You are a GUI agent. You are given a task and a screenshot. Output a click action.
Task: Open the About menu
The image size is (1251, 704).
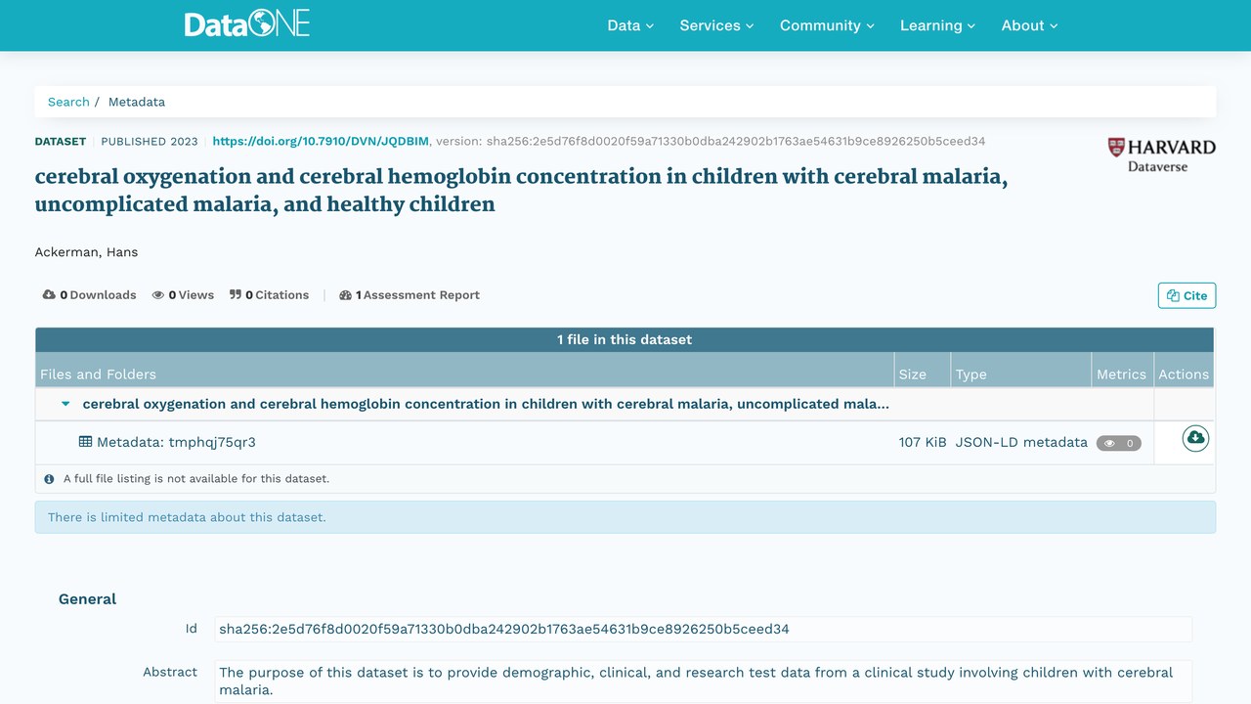1029,25
